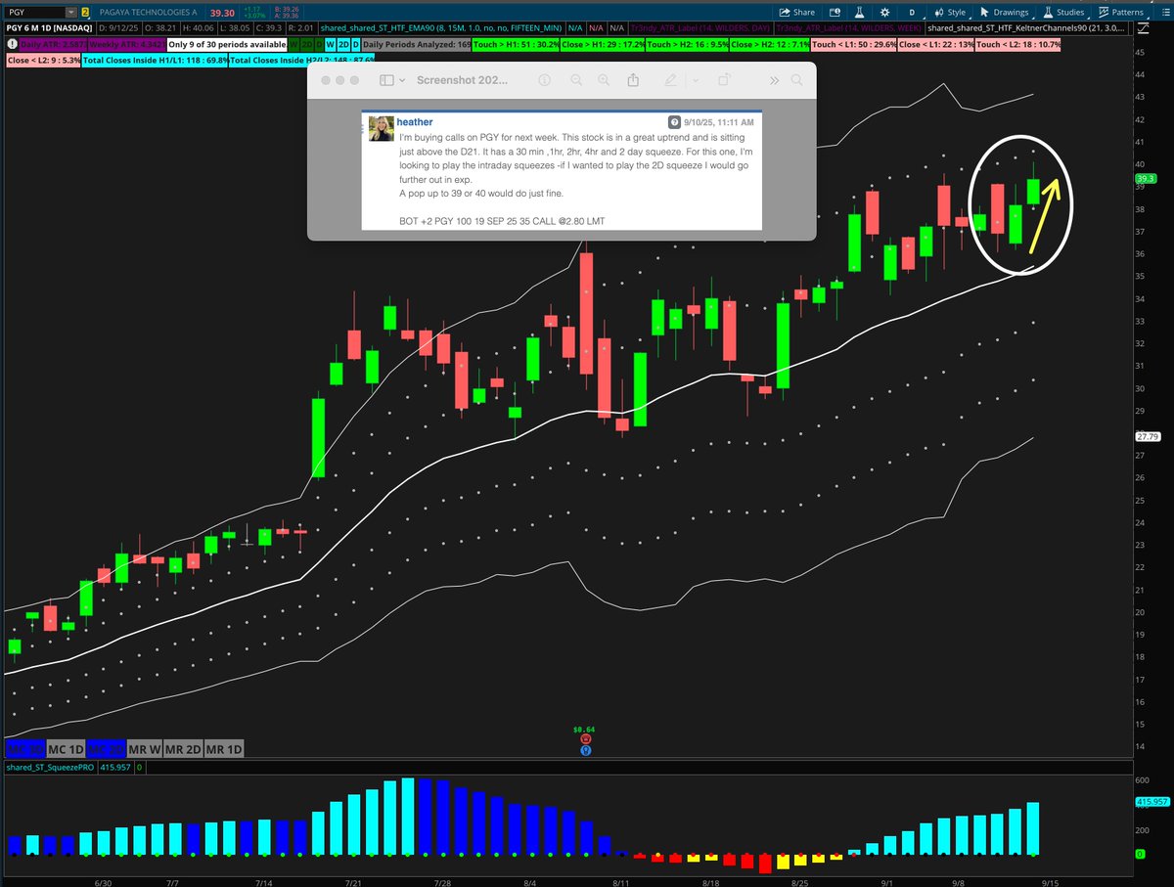Click Daily Periods Analyzed label
The image size is (1174, 887).
tap(416, 45)
